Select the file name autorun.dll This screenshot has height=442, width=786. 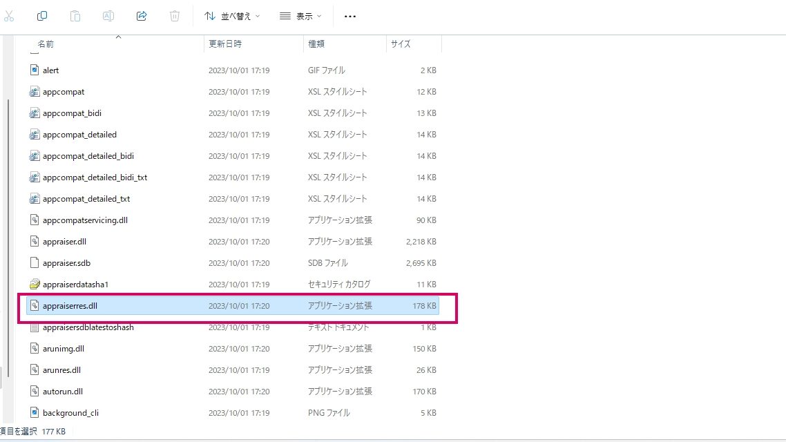pos(63,392)
